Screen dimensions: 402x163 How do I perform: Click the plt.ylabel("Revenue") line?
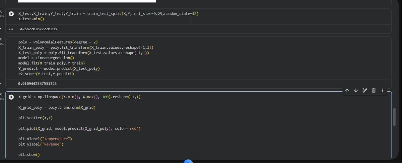point(41,144)
